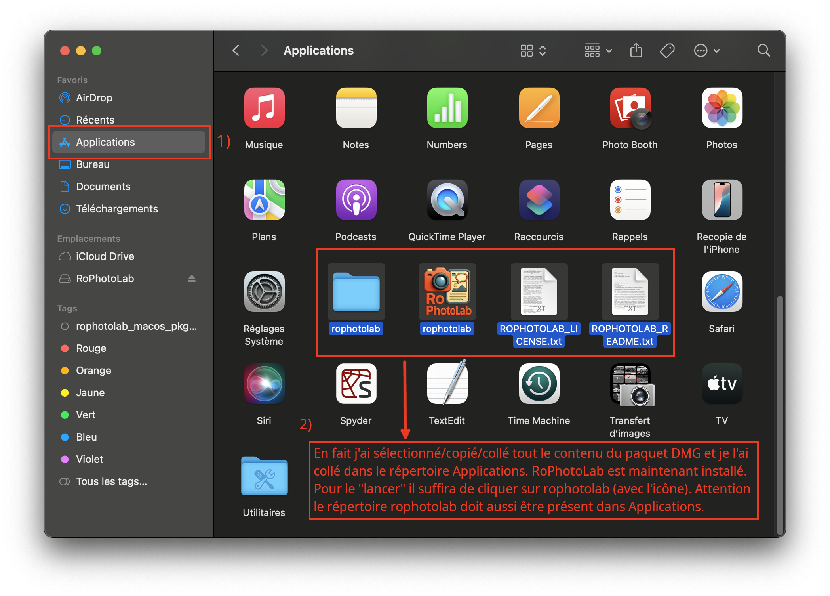
Task: Open the search magnifier icon
Action: click(763, 51)
